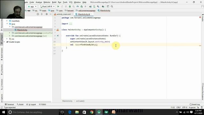204x115 pixels.
Task: Open the Event Log
Action: [x=195, y=104]
